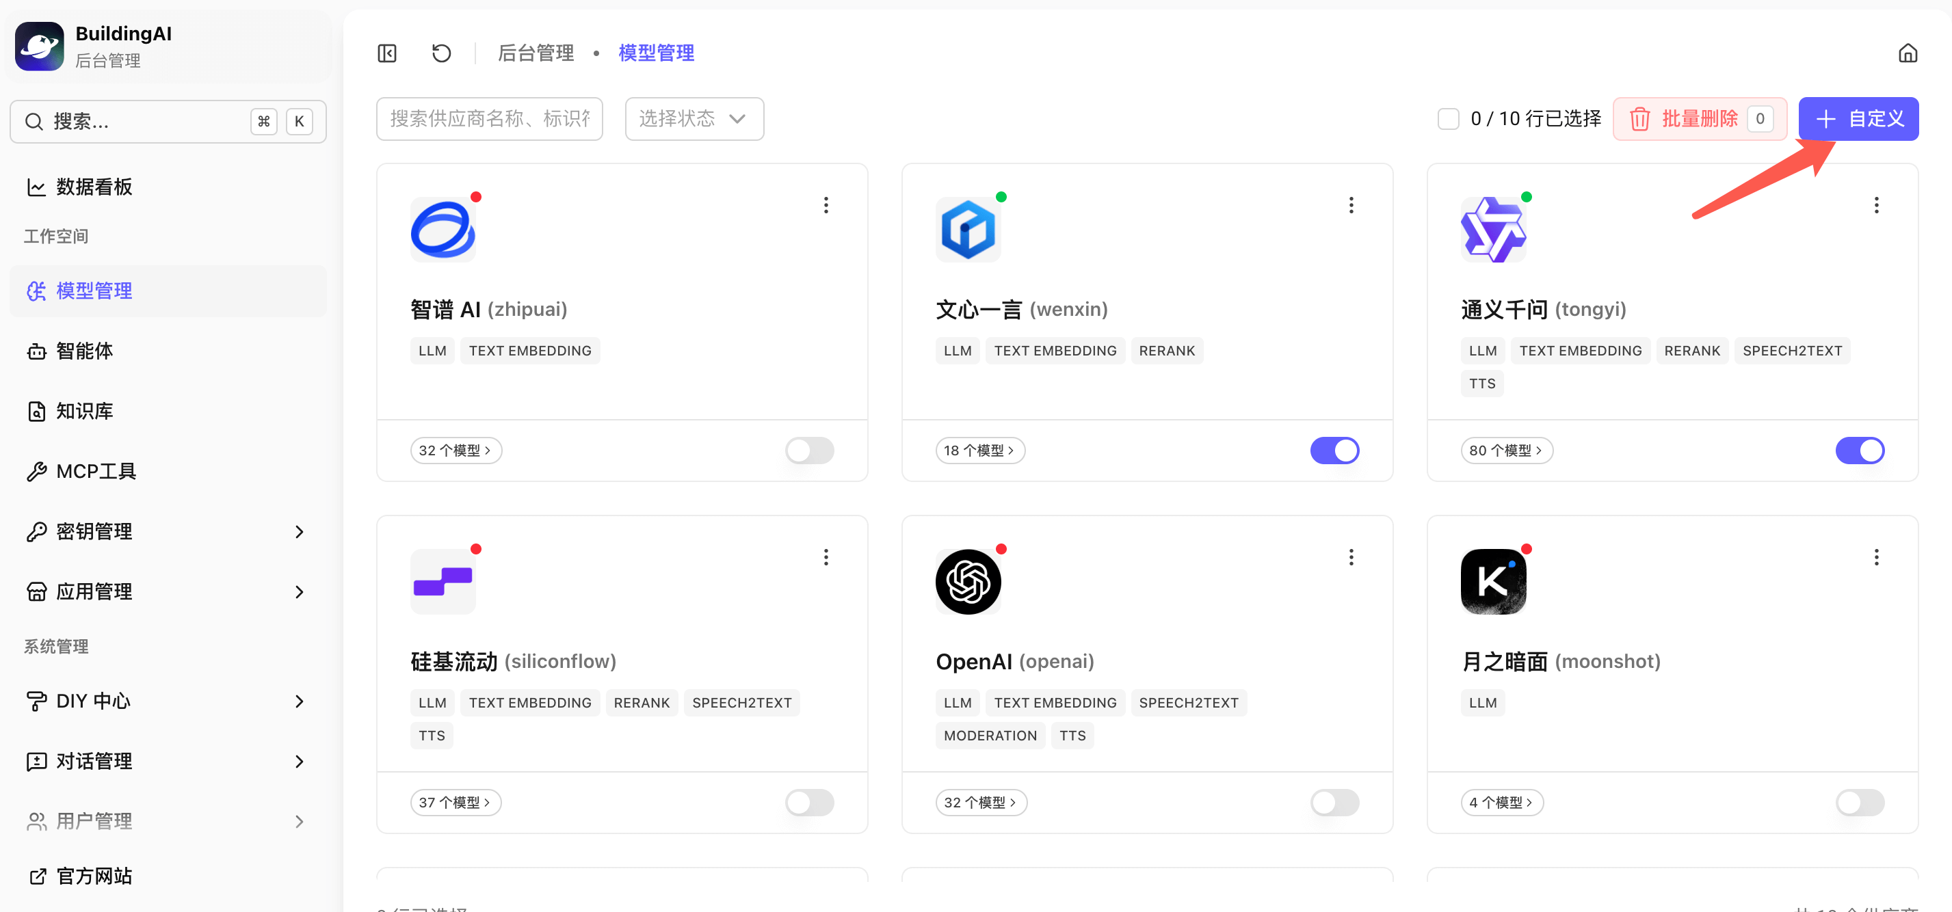Click the 自定义 add button
The image size is (1952, 912).
click(x=1858, y=119)
